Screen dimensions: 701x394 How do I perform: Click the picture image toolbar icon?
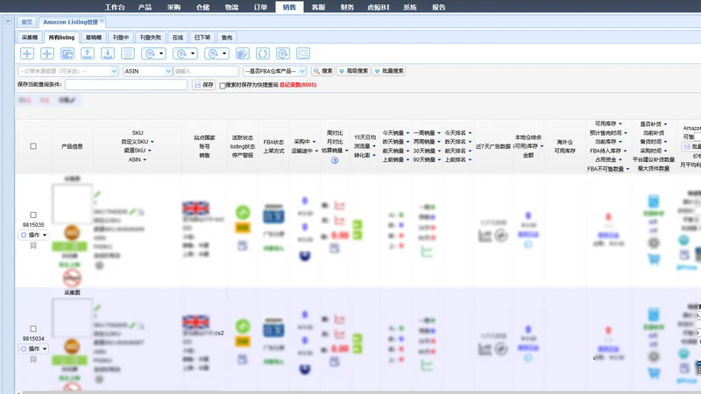pos(303,53)
